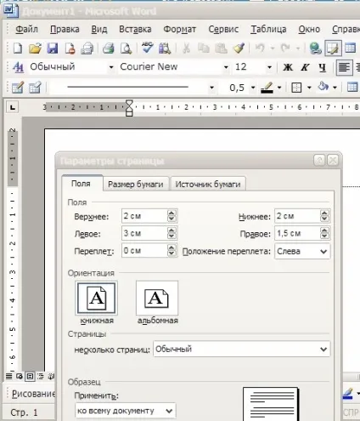The width and height of the screenshot is (360, 421).
Task: Click the border color pen swatch
Action: coord(267,88)
